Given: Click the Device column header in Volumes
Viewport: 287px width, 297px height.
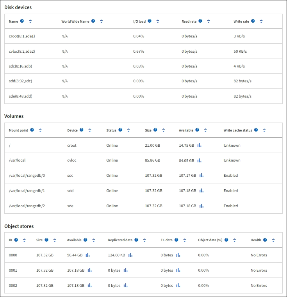Looking at the screenshot, I should coord(72,130).
